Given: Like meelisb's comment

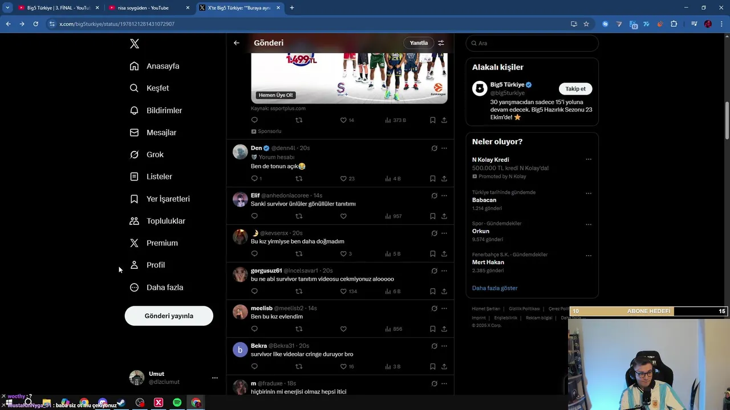Looking at the screenshot, I should (x=343, y=329).
